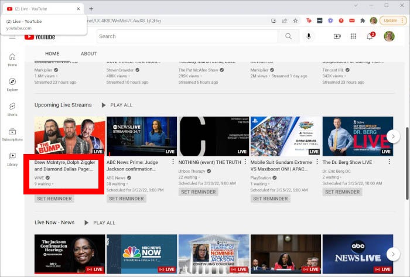Open the Dr. Berg LIVE thumbnail

pyautogui.click(x=358, y=136)
